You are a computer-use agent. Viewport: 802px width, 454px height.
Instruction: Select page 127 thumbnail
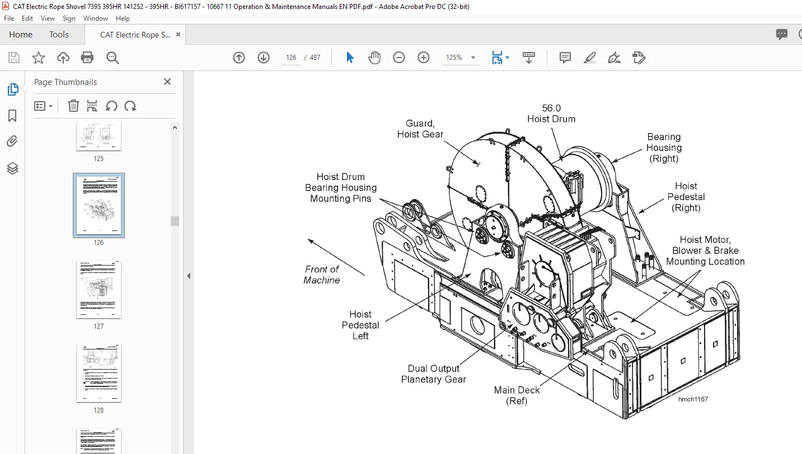(x=99, y=289)
